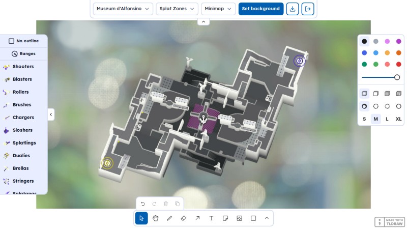The image size is (407, 229).
Task: Set dash style to dashed
Action: coord(376,106)
